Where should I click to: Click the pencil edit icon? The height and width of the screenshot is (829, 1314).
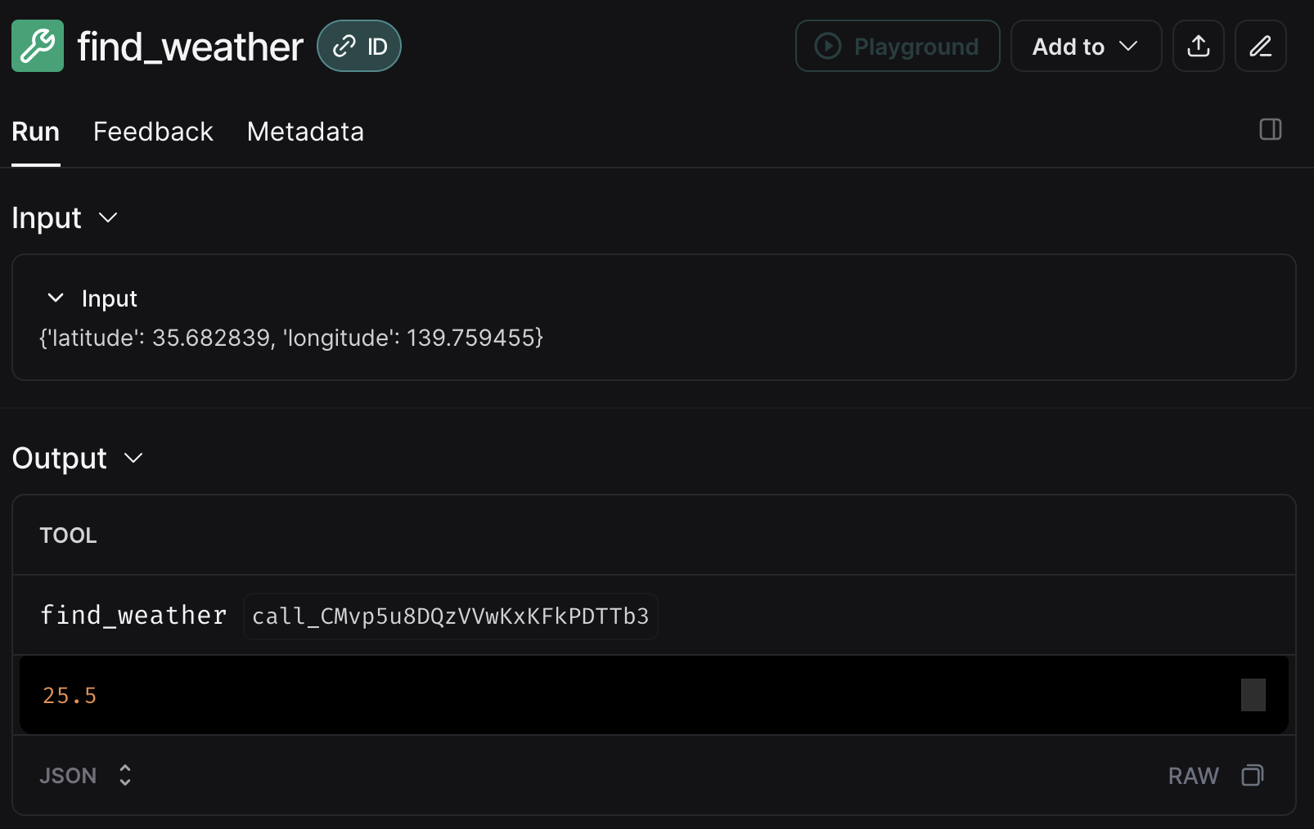click(x=1261, y=46)
